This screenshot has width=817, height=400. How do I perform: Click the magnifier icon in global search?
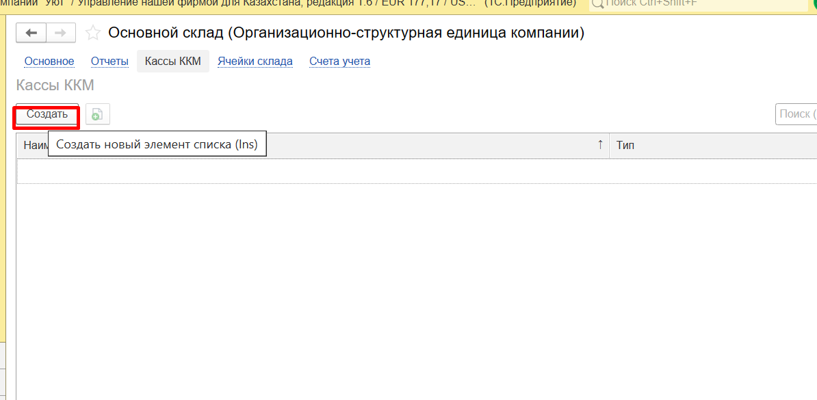597,4
